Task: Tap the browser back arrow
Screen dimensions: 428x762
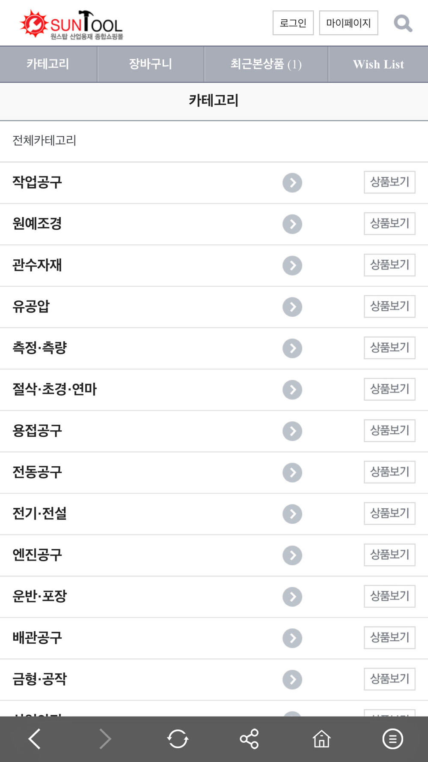Action: 35,739
